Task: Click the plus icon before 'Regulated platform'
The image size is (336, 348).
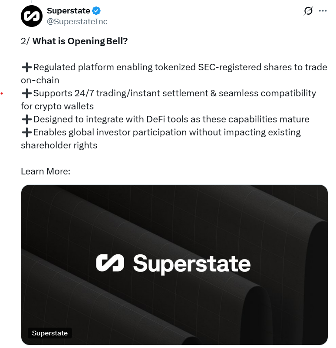Action: click(x=26, y=67)
